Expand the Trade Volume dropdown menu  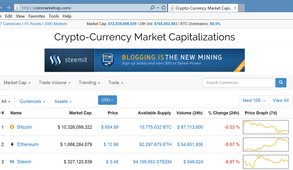click(x=54, y=83)
